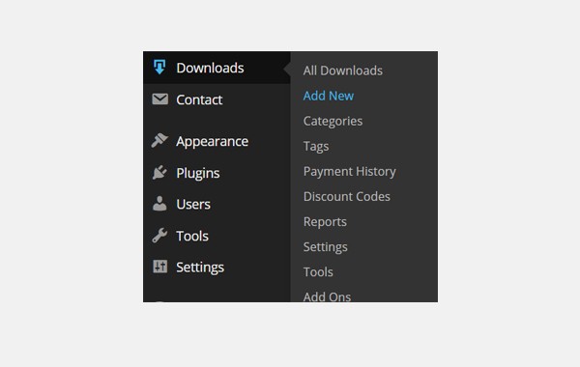
Task: Click the Contact envelope icon
Action: (x=159, y=99)
